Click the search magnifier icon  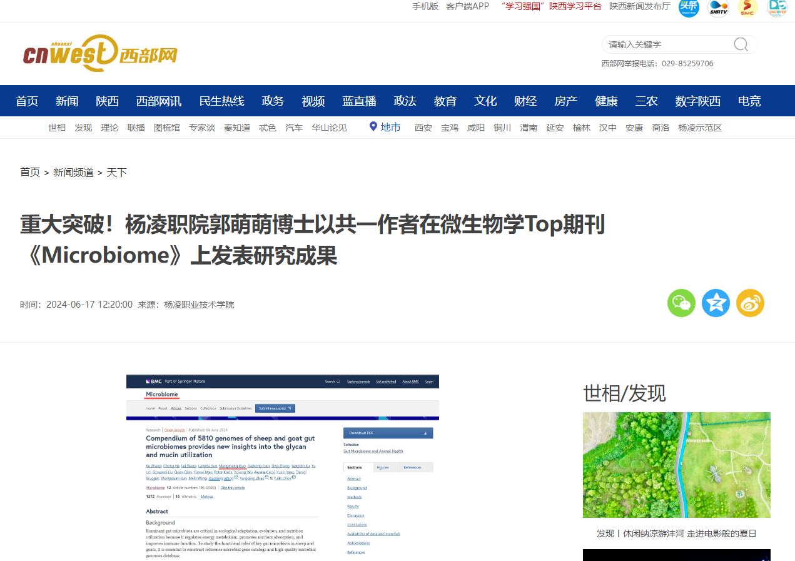[x=741, y=44]
